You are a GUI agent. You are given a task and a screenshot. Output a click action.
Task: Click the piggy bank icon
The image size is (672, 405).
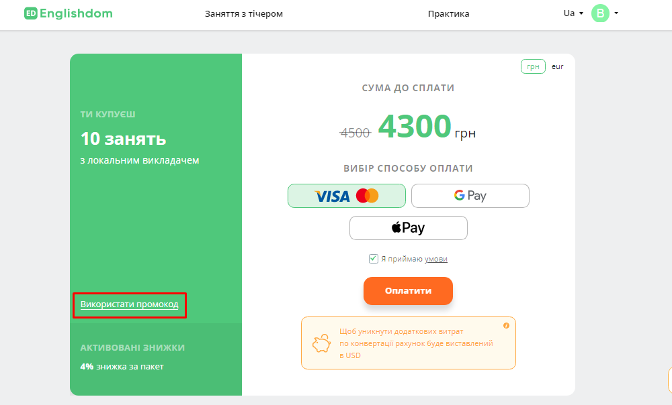[321, 343]
